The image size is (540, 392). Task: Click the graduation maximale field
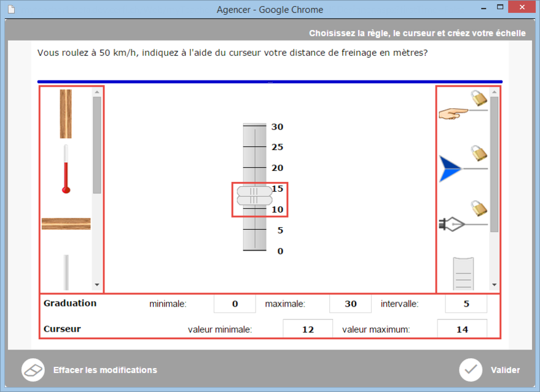350,304
